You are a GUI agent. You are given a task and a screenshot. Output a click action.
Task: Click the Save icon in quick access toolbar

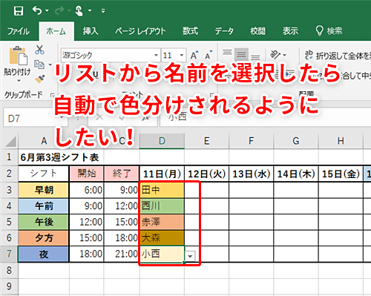click(x=19, y=11)
